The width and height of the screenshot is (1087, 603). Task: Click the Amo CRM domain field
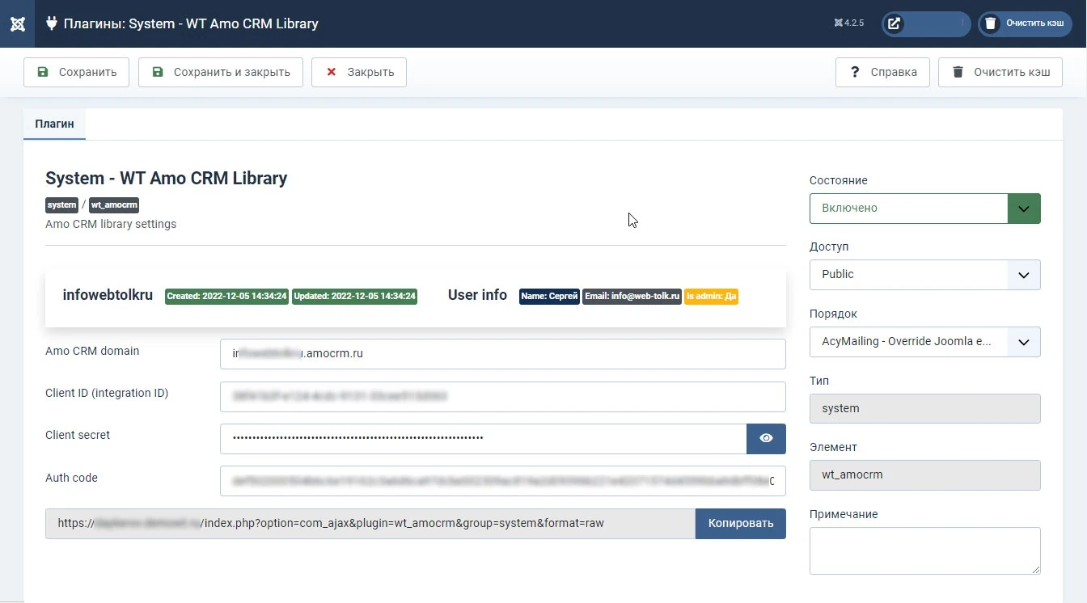tap(502, 353)
